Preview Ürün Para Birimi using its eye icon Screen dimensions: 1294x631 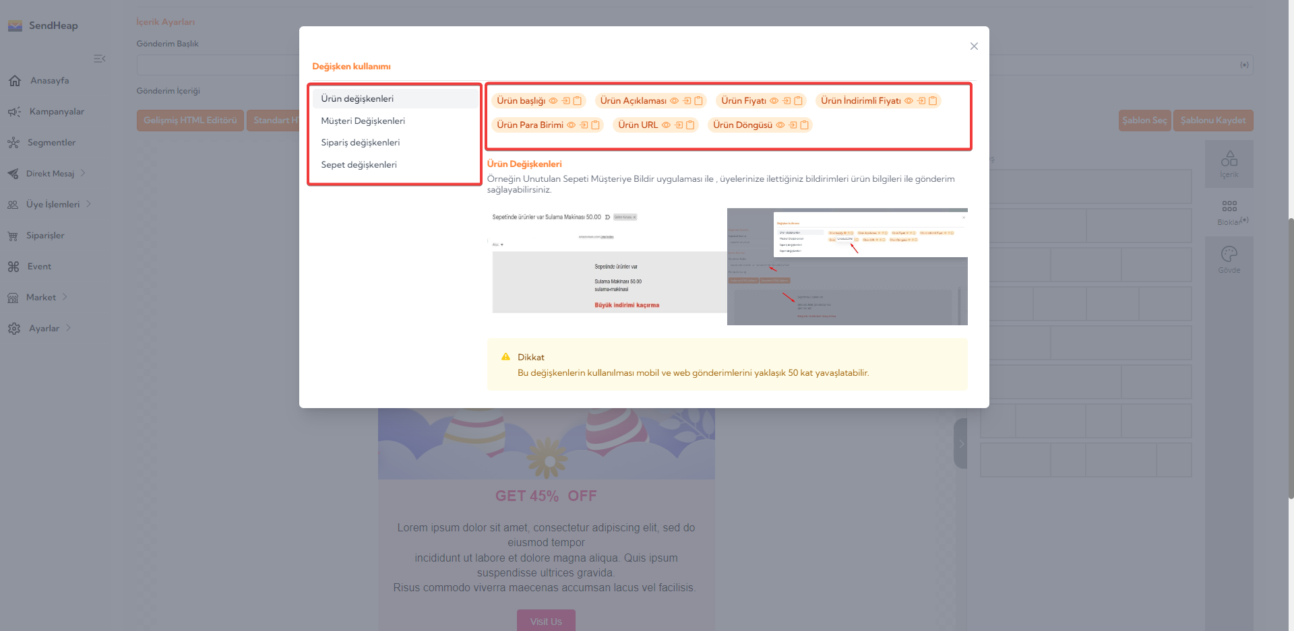[572, 125]
